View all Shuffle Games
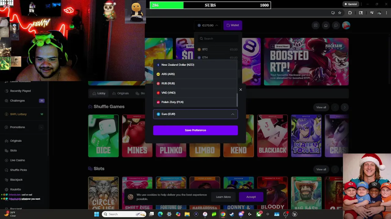This screenshot has width=391, height=219. [x=321, y=107]
